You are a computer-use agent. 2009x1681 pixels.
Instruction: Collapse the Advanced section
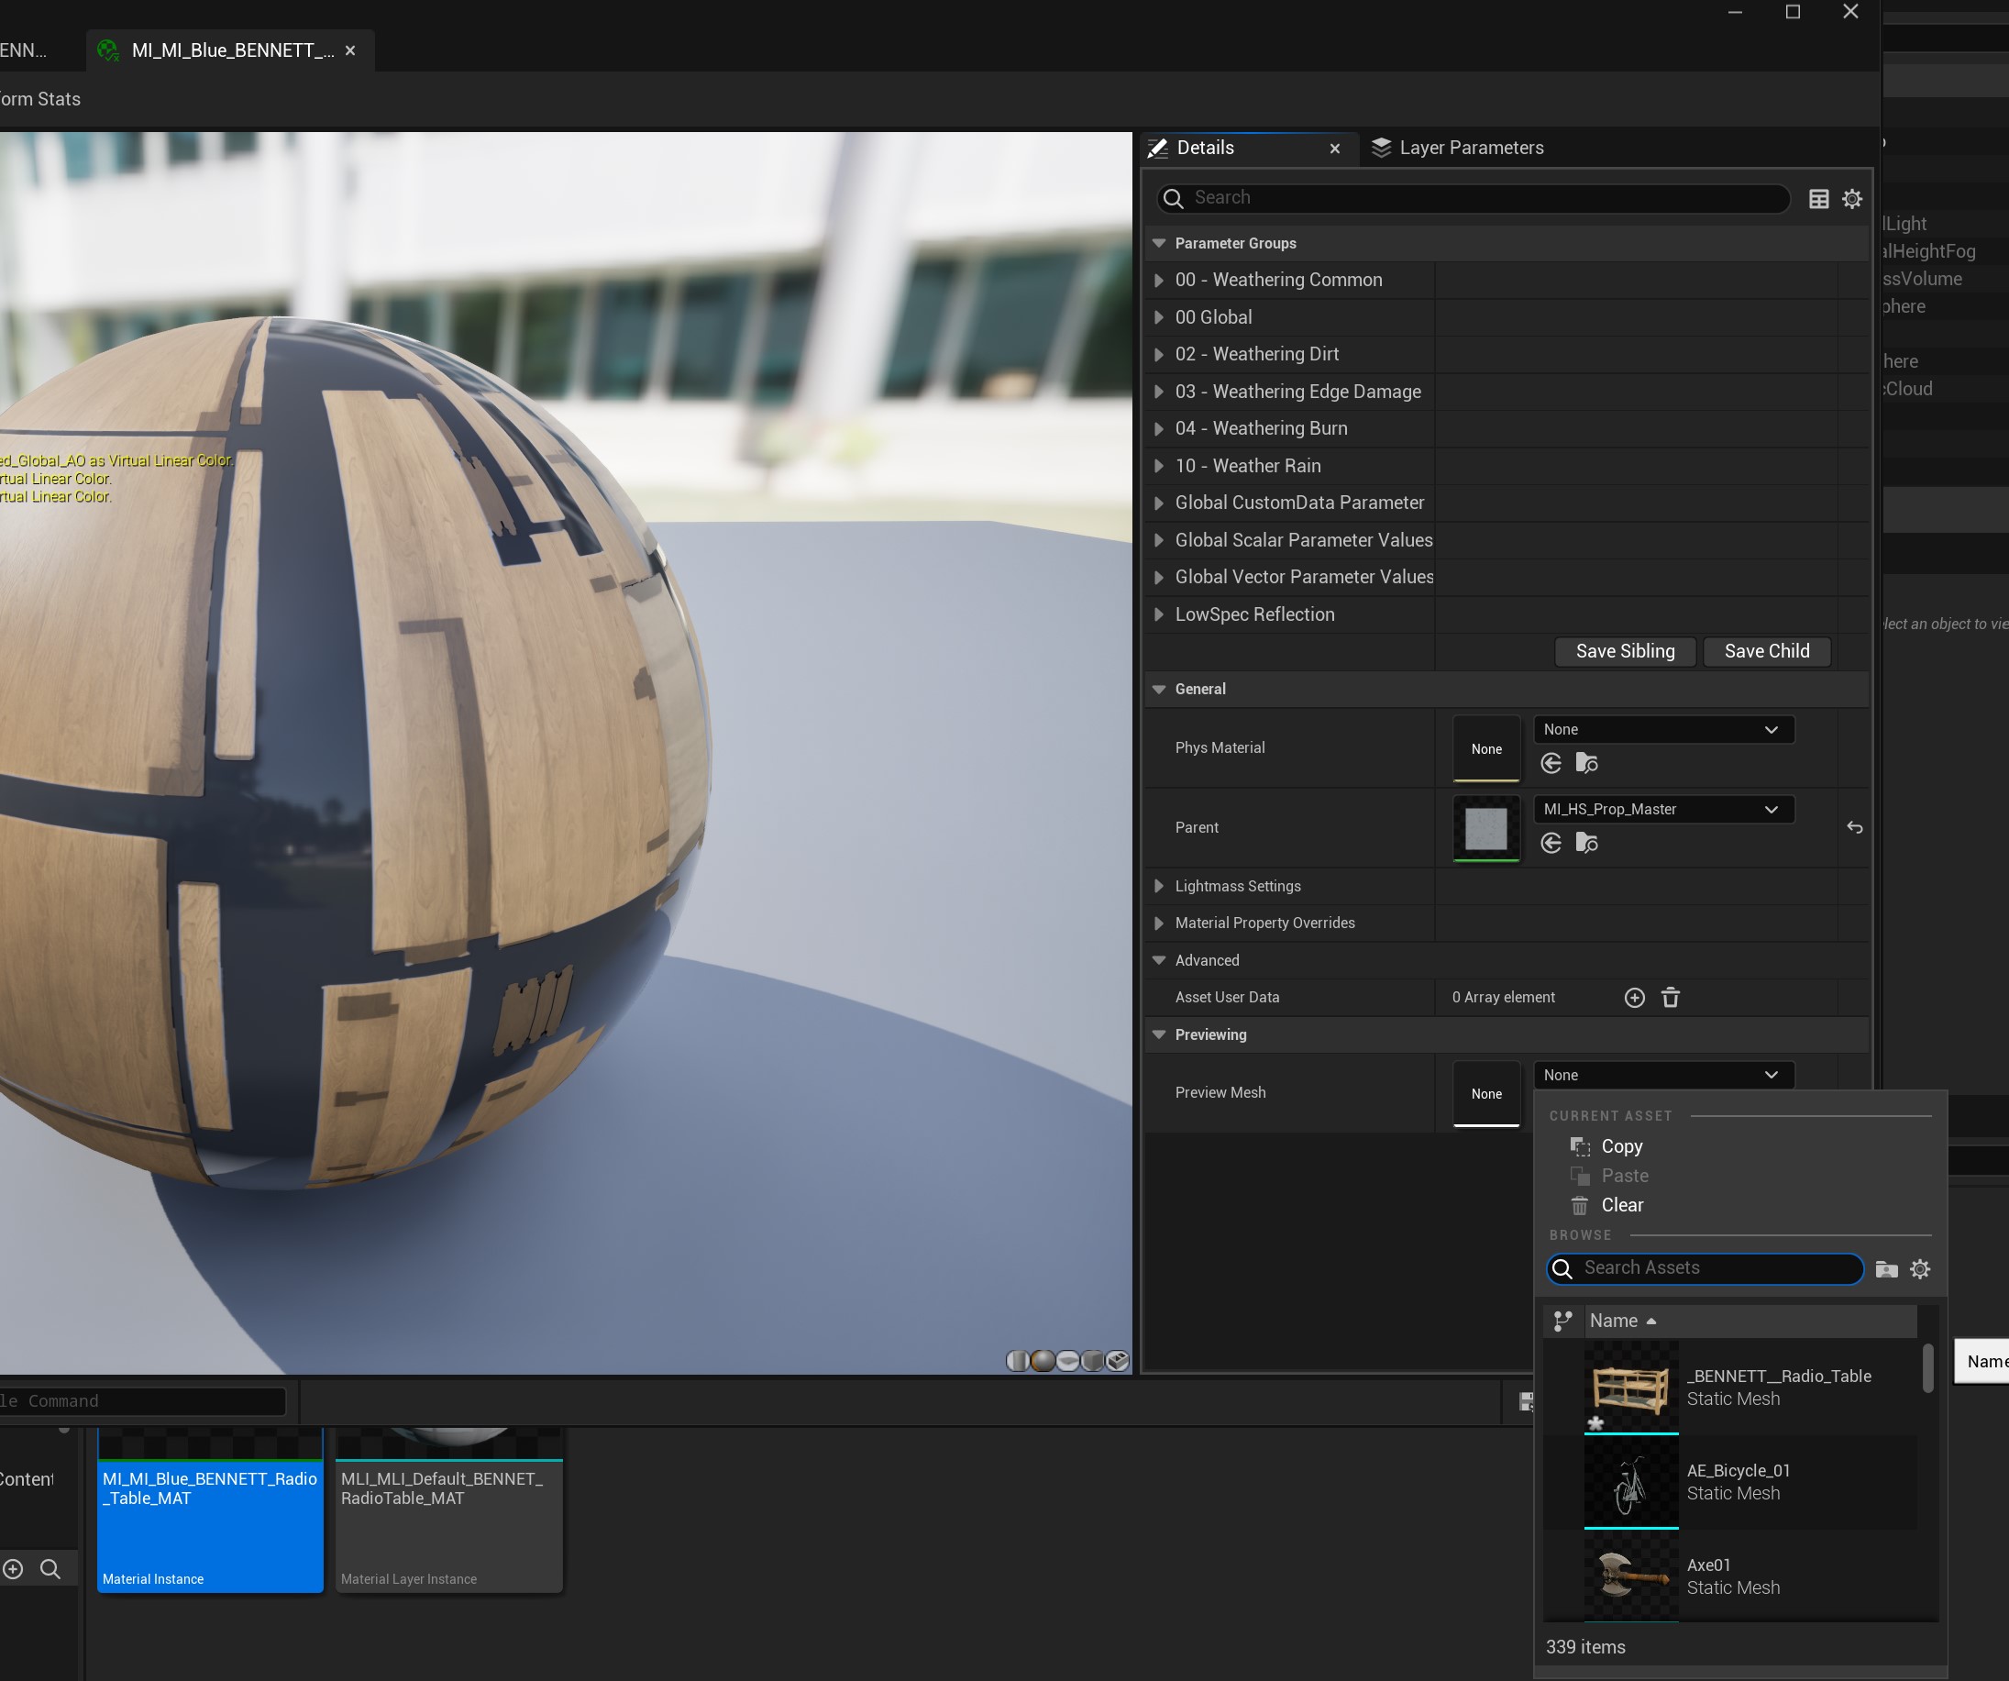coord(1158,960)
